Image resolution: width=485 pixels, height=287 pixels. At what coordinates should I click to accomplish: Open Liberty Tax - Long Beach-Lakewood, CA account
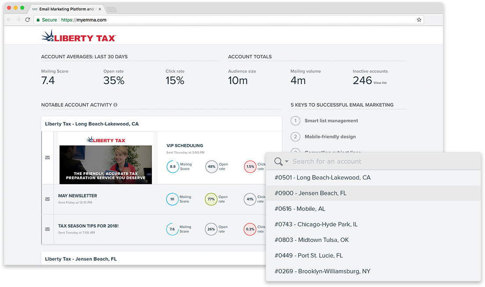(x=92, y=124)
